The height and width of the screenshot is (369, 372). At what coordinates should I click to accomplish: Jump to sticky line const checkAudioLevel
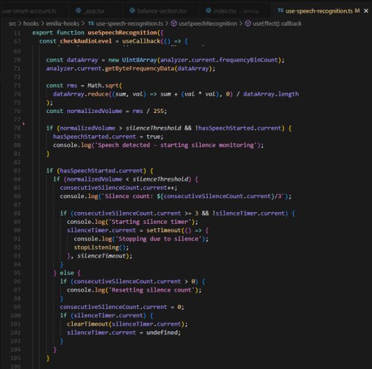coord(113,41)
